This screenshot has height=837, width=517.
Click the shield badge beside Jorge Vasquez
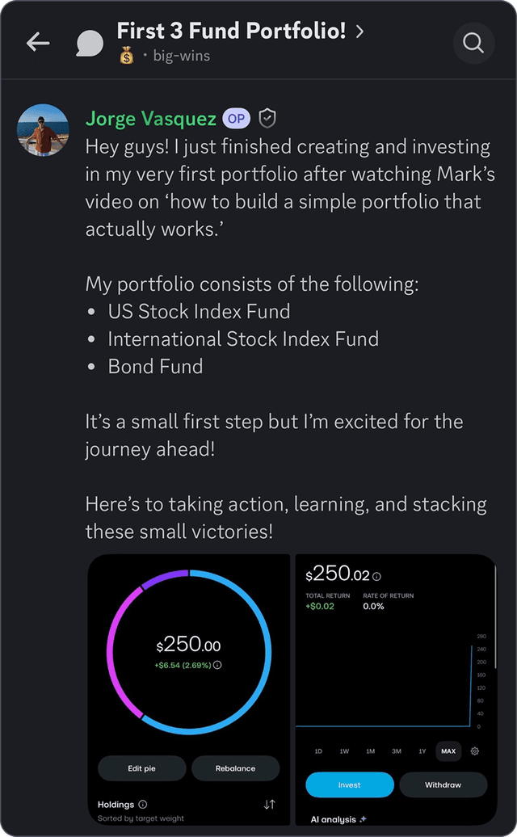(267, 118)
